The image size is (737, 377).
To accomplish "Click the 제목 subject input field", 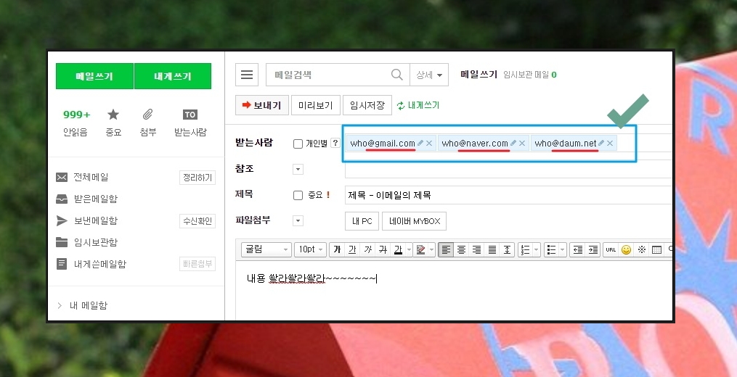I will (508, 195).
